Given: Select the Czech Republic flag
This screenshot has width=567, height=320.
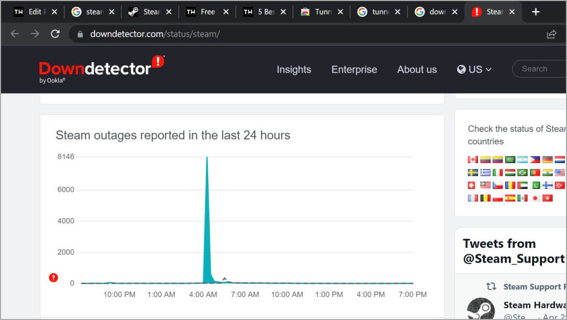Looking at the screenshot, I should [x=497, y=186].
